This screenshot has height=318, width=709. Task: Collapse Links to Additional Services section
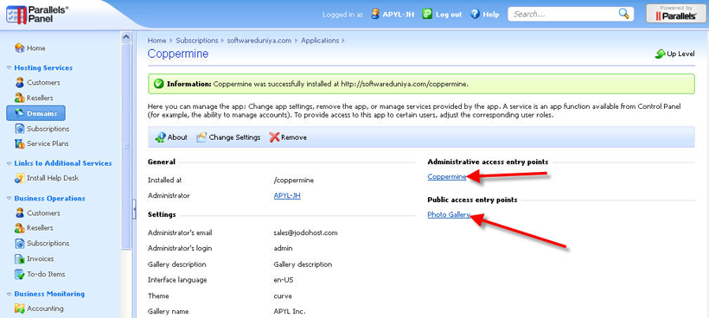click(9, 163)
